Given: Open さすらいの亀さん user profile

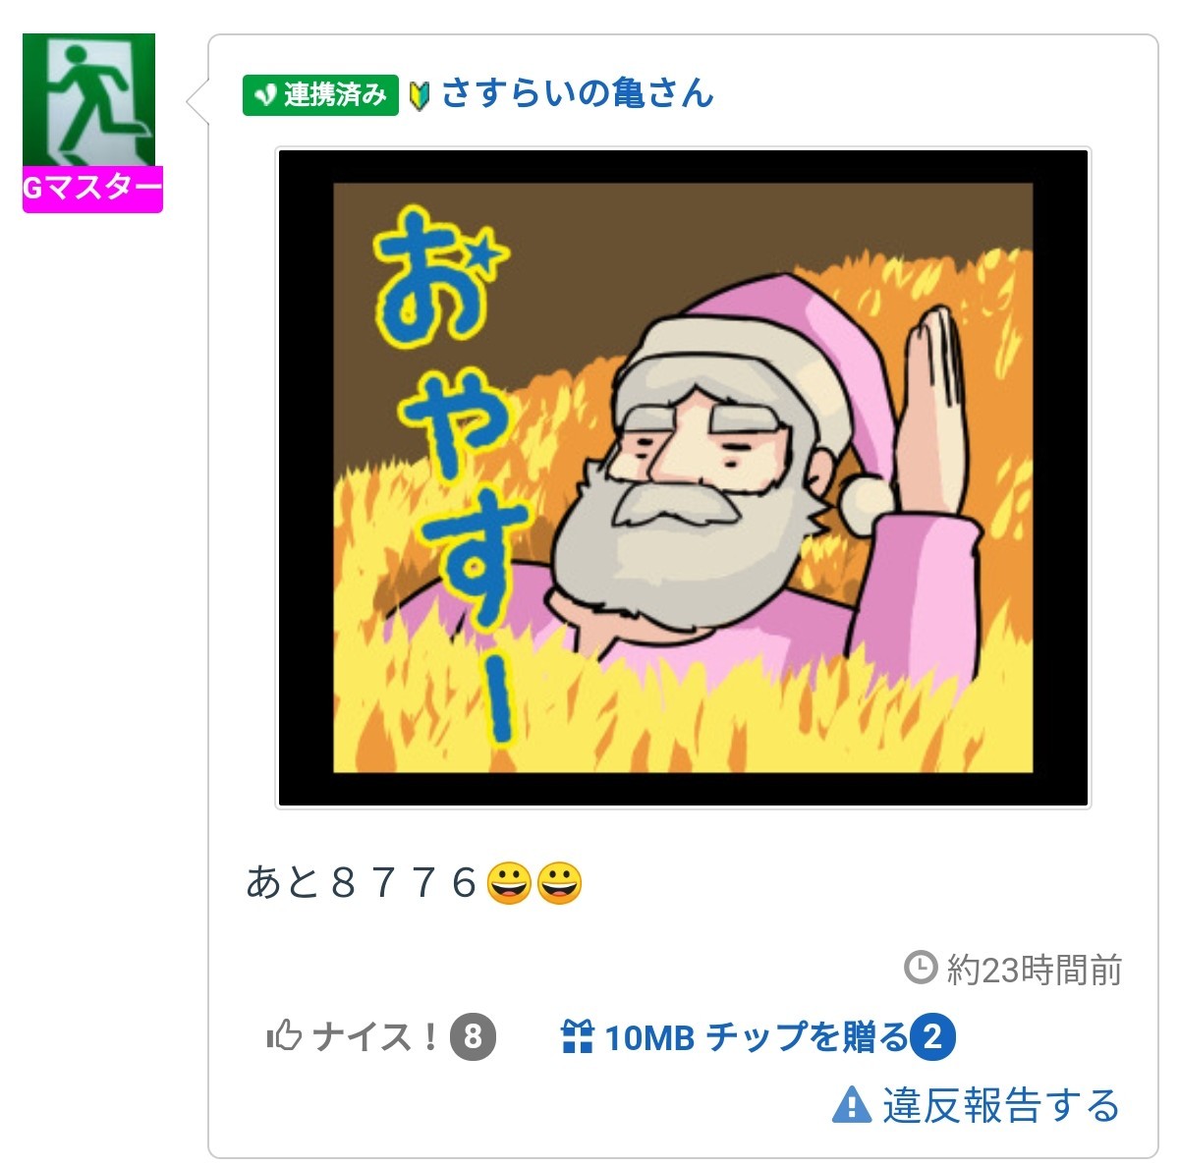Looking at the screenshot, I should [x=578, y=93].
